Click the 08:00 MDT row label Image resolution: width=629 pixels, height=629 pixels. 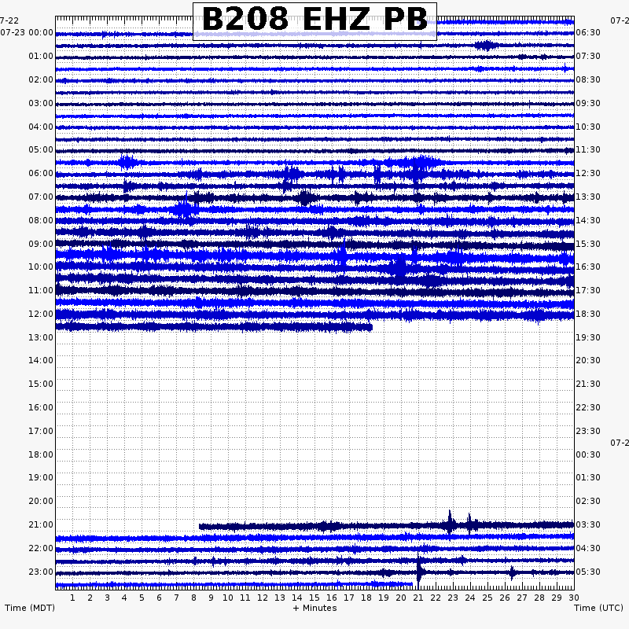[41, 221]
